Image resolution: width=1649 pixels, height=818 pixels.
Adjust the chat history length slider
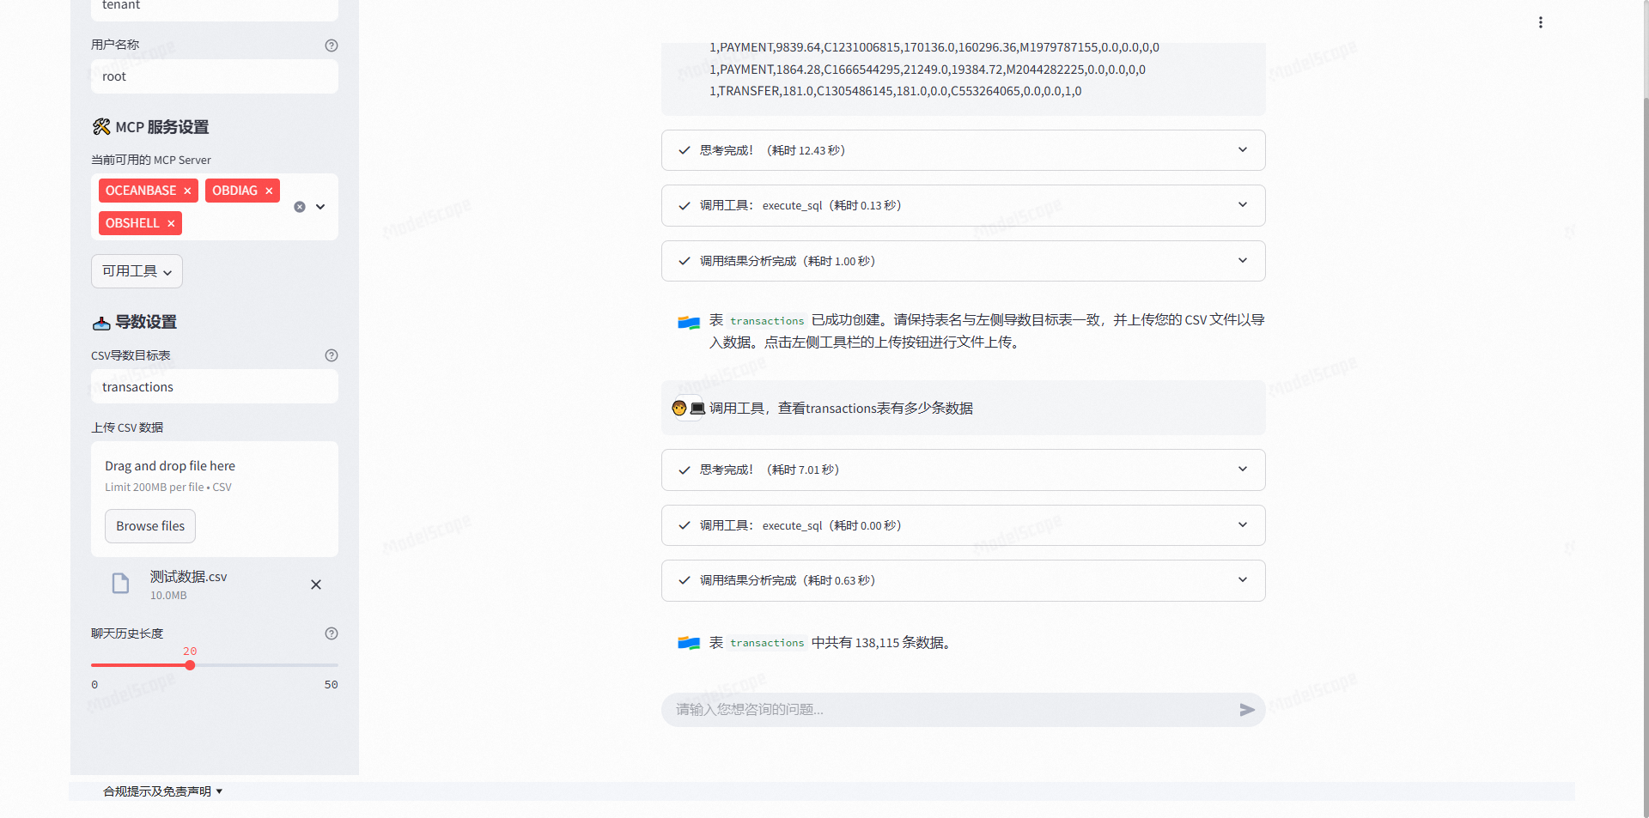tap(190, 664)
